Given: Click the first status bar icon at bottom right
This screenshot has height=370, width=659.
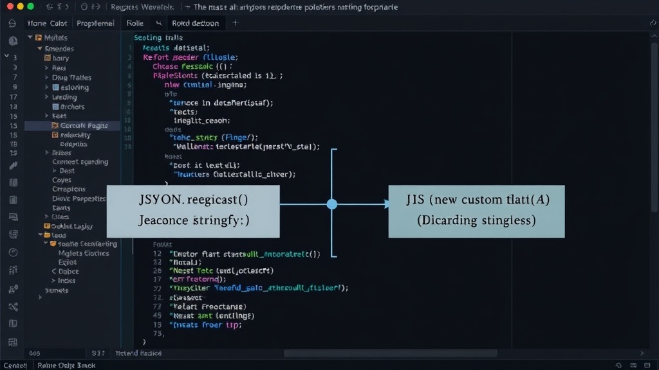Looking at the screenshot, I should coord(618,366).
